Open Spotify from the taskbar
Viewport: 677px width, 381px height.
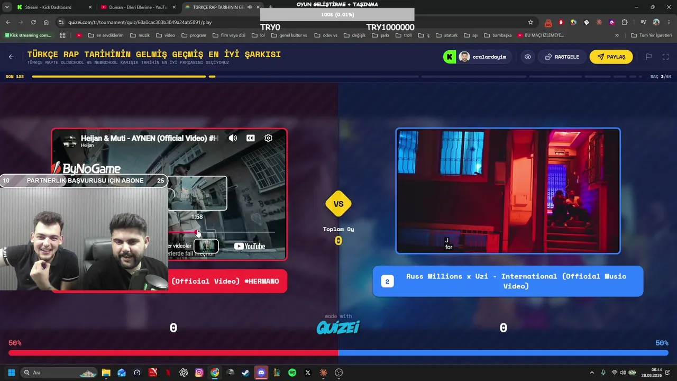click(292, 373)
